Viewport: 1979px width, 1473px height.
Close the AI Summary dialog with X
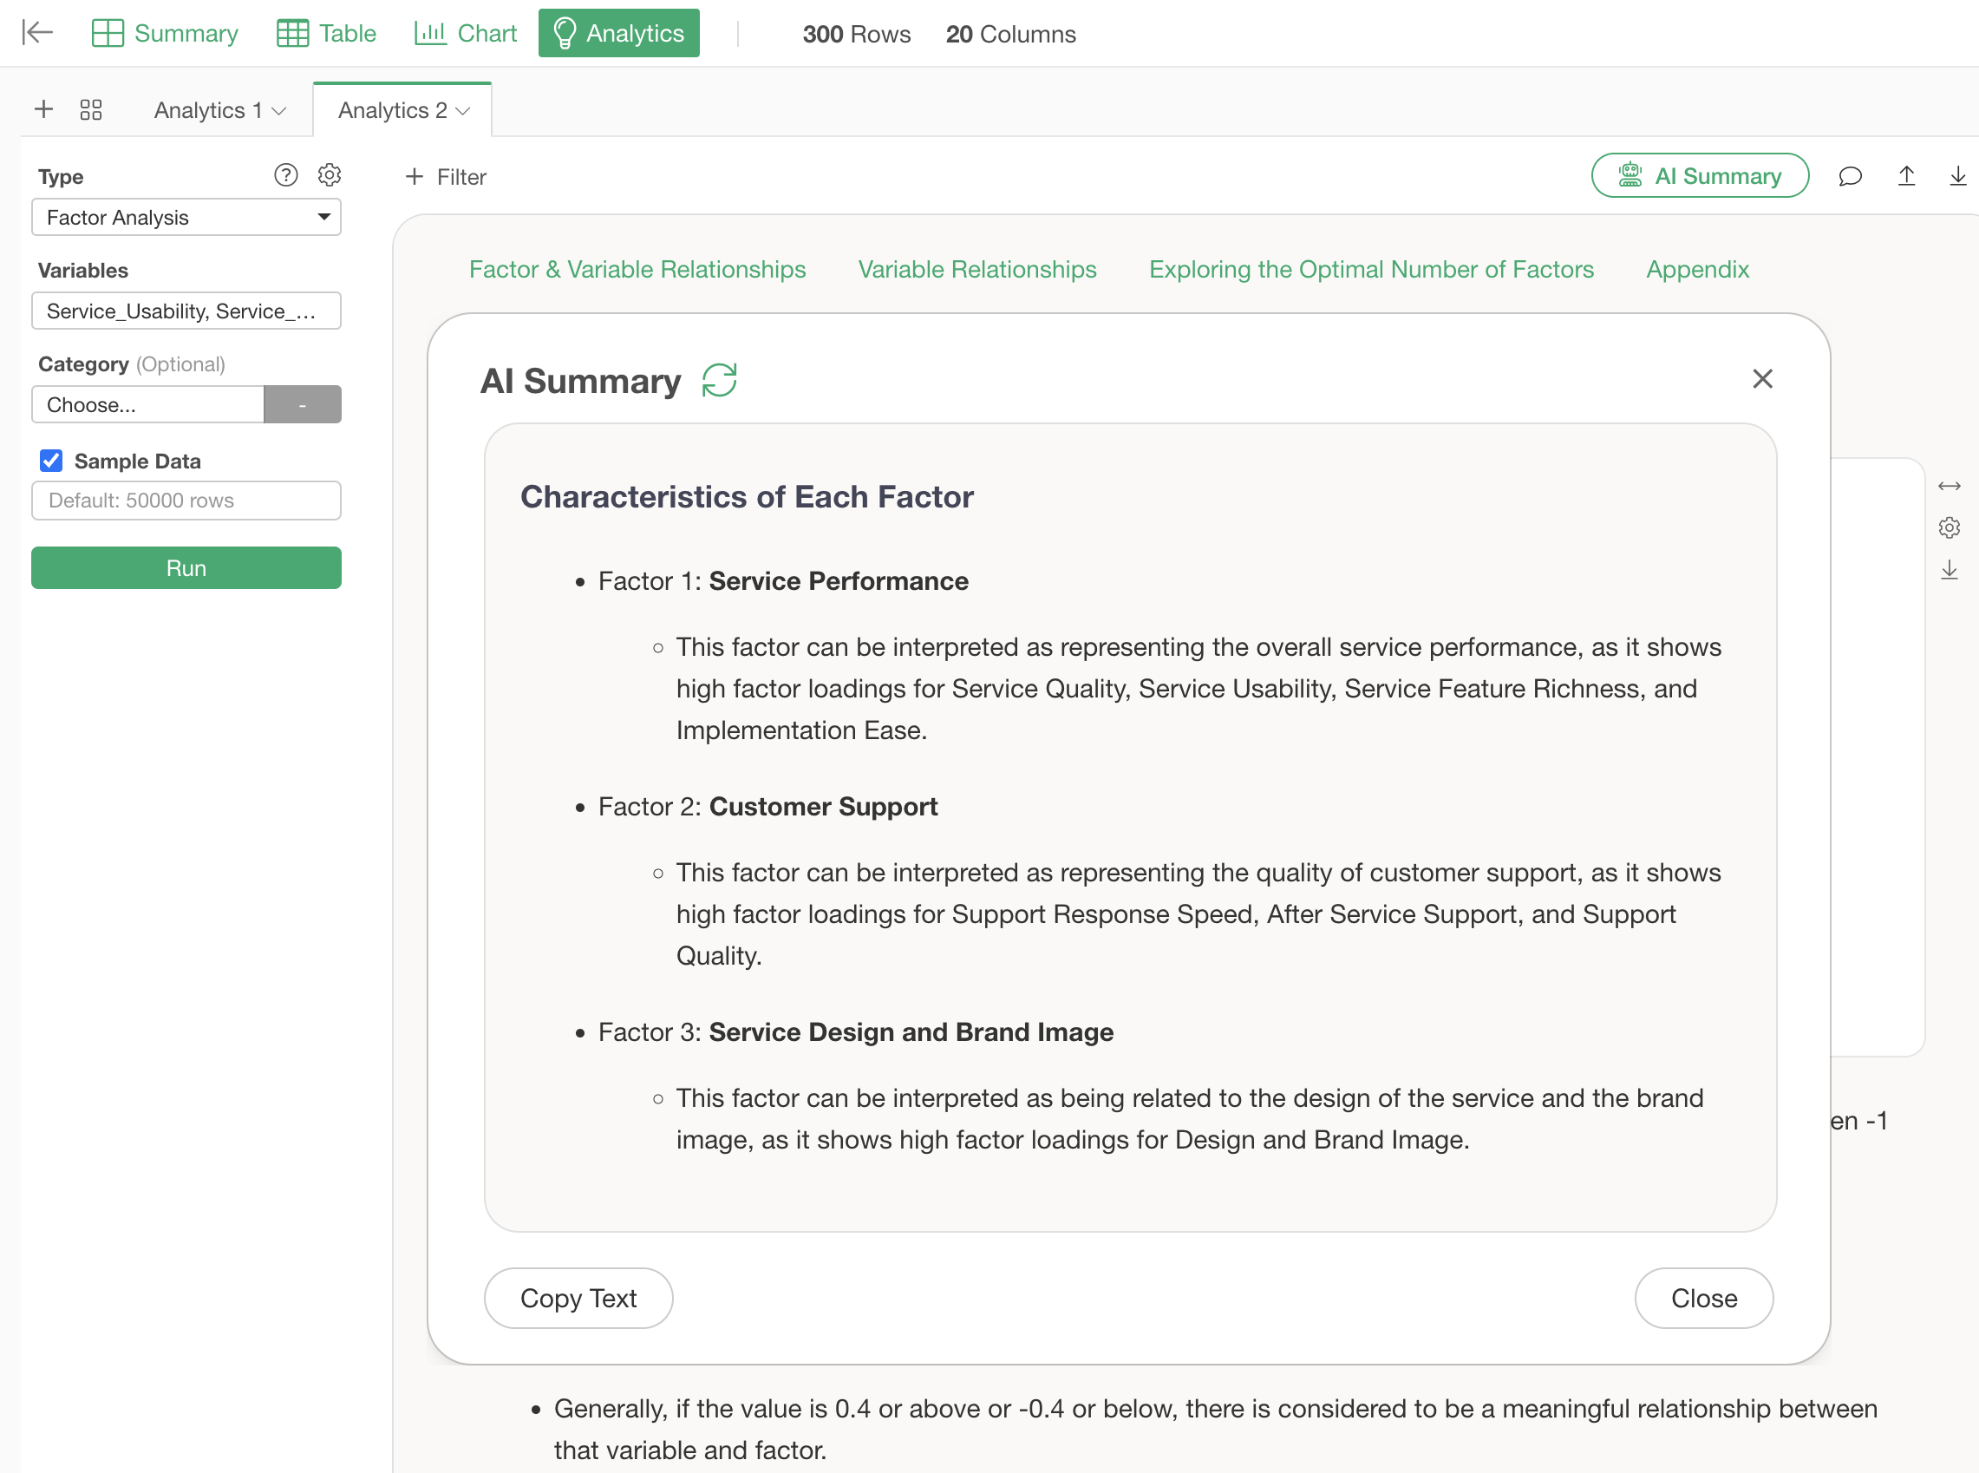coord(1761,379)
